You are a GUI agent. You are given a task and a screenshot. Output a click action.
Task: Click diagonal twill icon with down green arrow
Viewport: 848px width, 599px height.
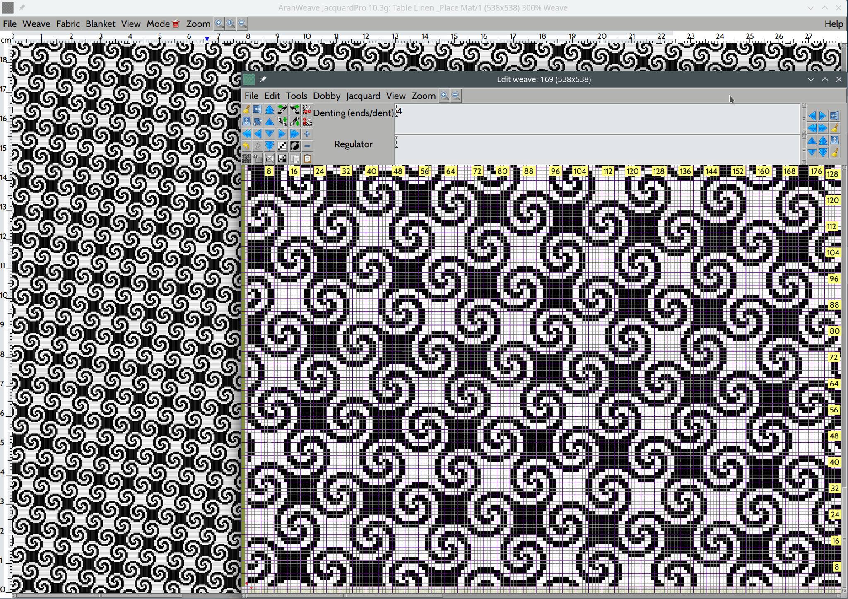[282, 122]
